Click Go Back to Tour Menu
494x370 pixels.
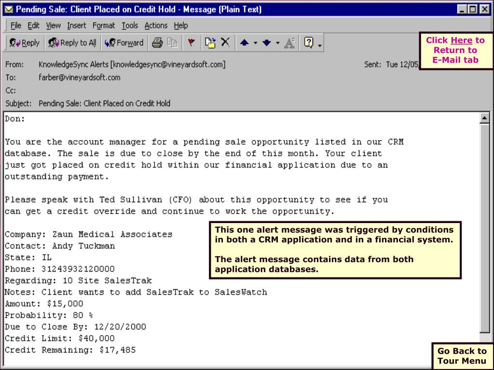(462, 356)
